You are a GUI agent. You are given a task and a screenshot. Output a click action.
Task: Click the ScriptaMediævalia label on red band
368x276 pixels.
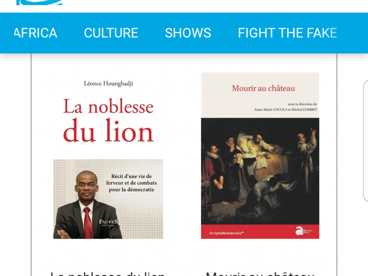226,233
